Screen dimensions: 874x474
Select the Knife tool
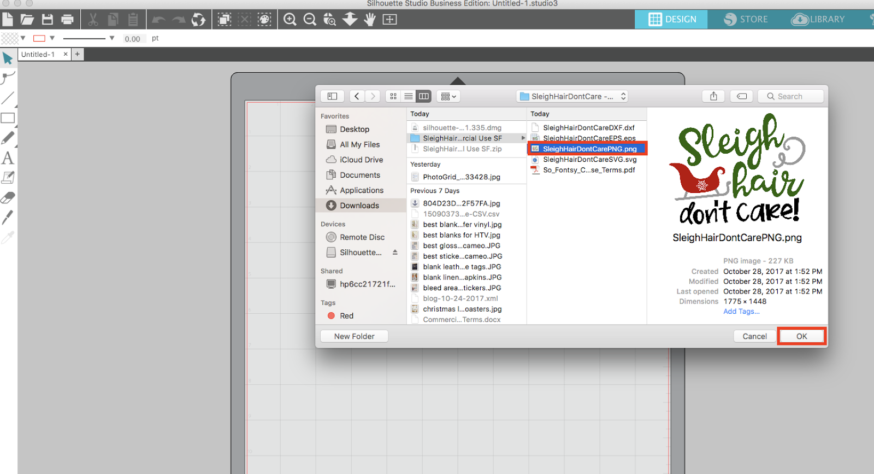click(8, 217)
